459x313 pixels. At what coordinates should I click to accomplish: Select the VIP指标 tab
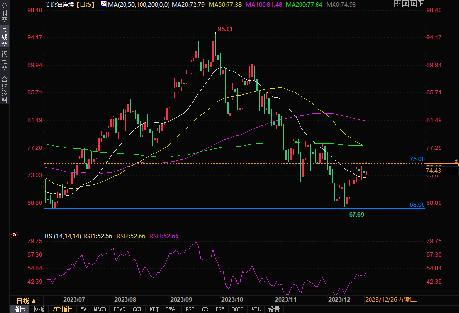[x=63, y=309]
